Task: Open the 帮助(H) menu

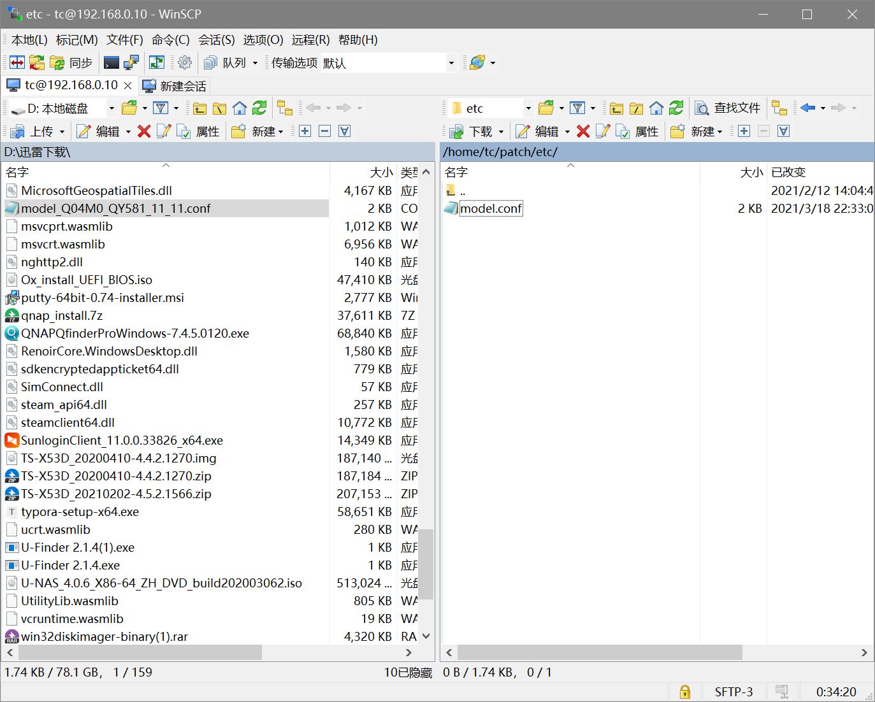Action: pos(358,39)
